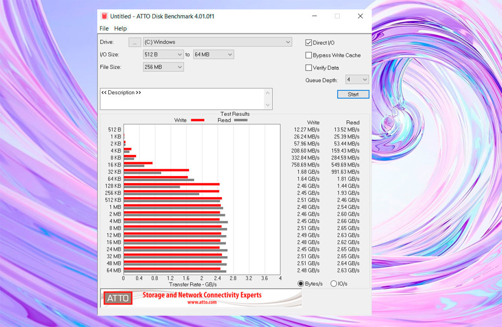502x327 pixels.
Task: Click the read value "1.44 GB/s"
Action: pos(348,186)
